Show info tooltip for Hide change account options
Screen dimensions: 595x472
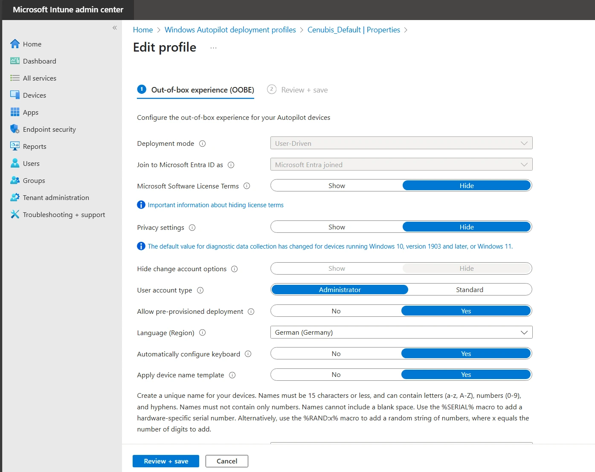[x=235, y=269]
